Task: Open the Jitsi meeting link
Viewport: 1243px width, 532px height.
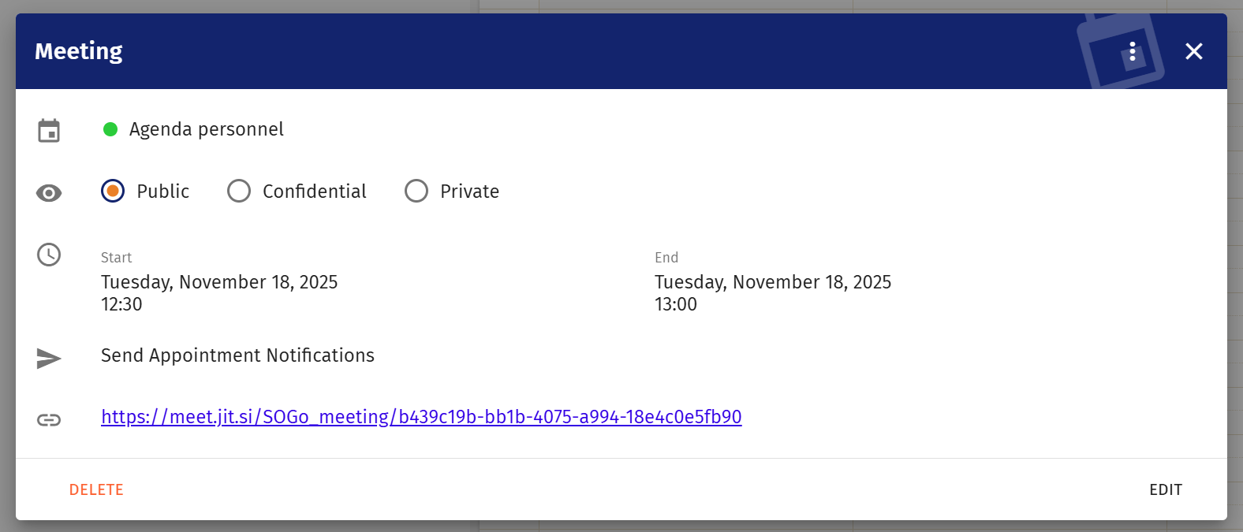Action: pos(421,417)
